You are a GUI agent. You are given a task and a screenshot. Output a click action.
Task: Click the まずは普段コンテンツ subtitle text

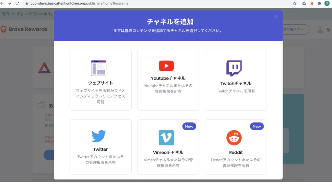coord(168,31)
